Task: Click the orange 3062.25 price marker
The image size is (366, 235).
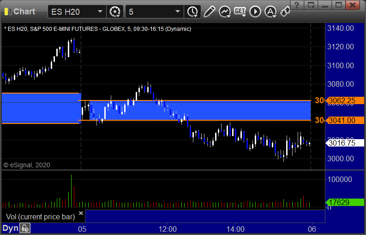Action: pyautogui.click(x=345, y=100)
